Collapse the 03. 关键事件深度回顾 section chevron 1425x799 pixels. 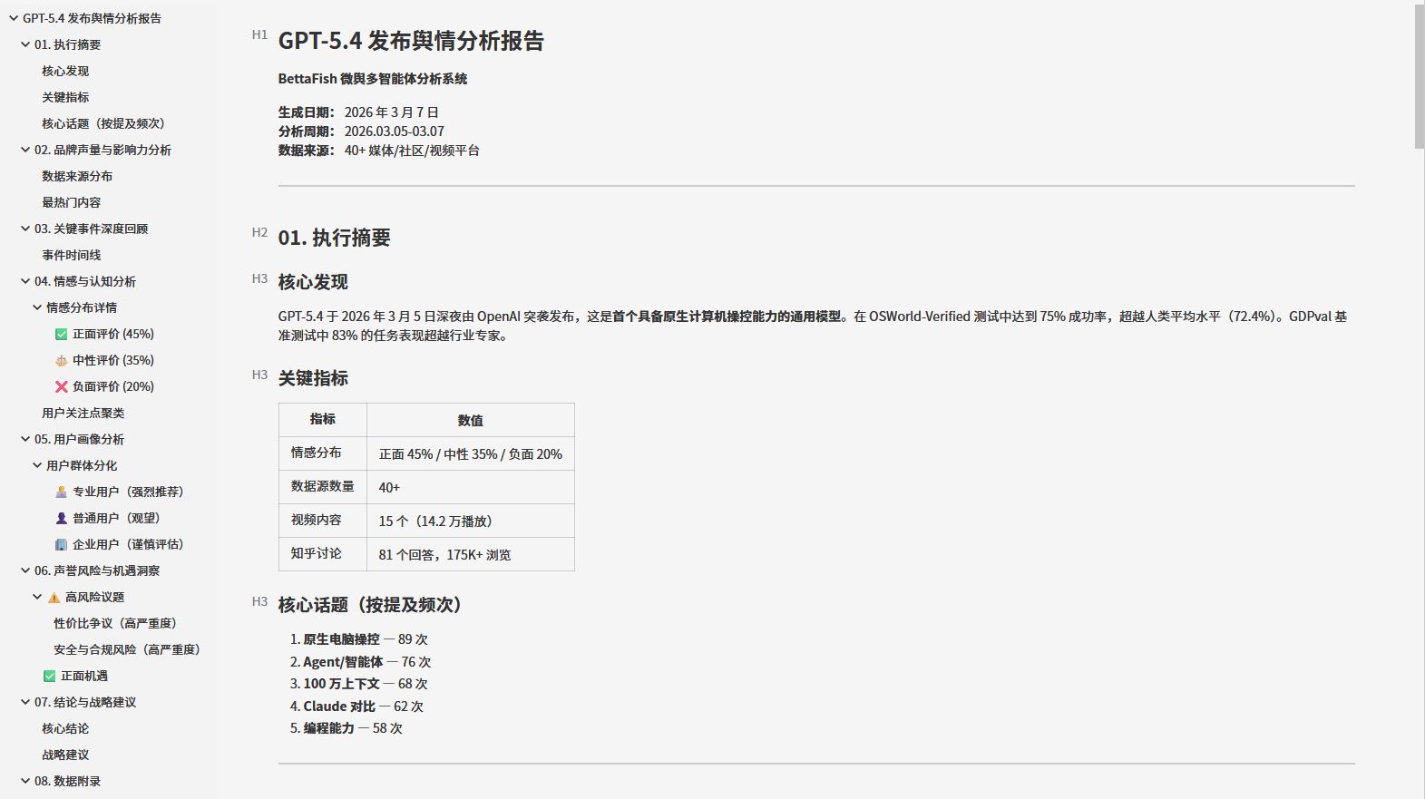25,229
